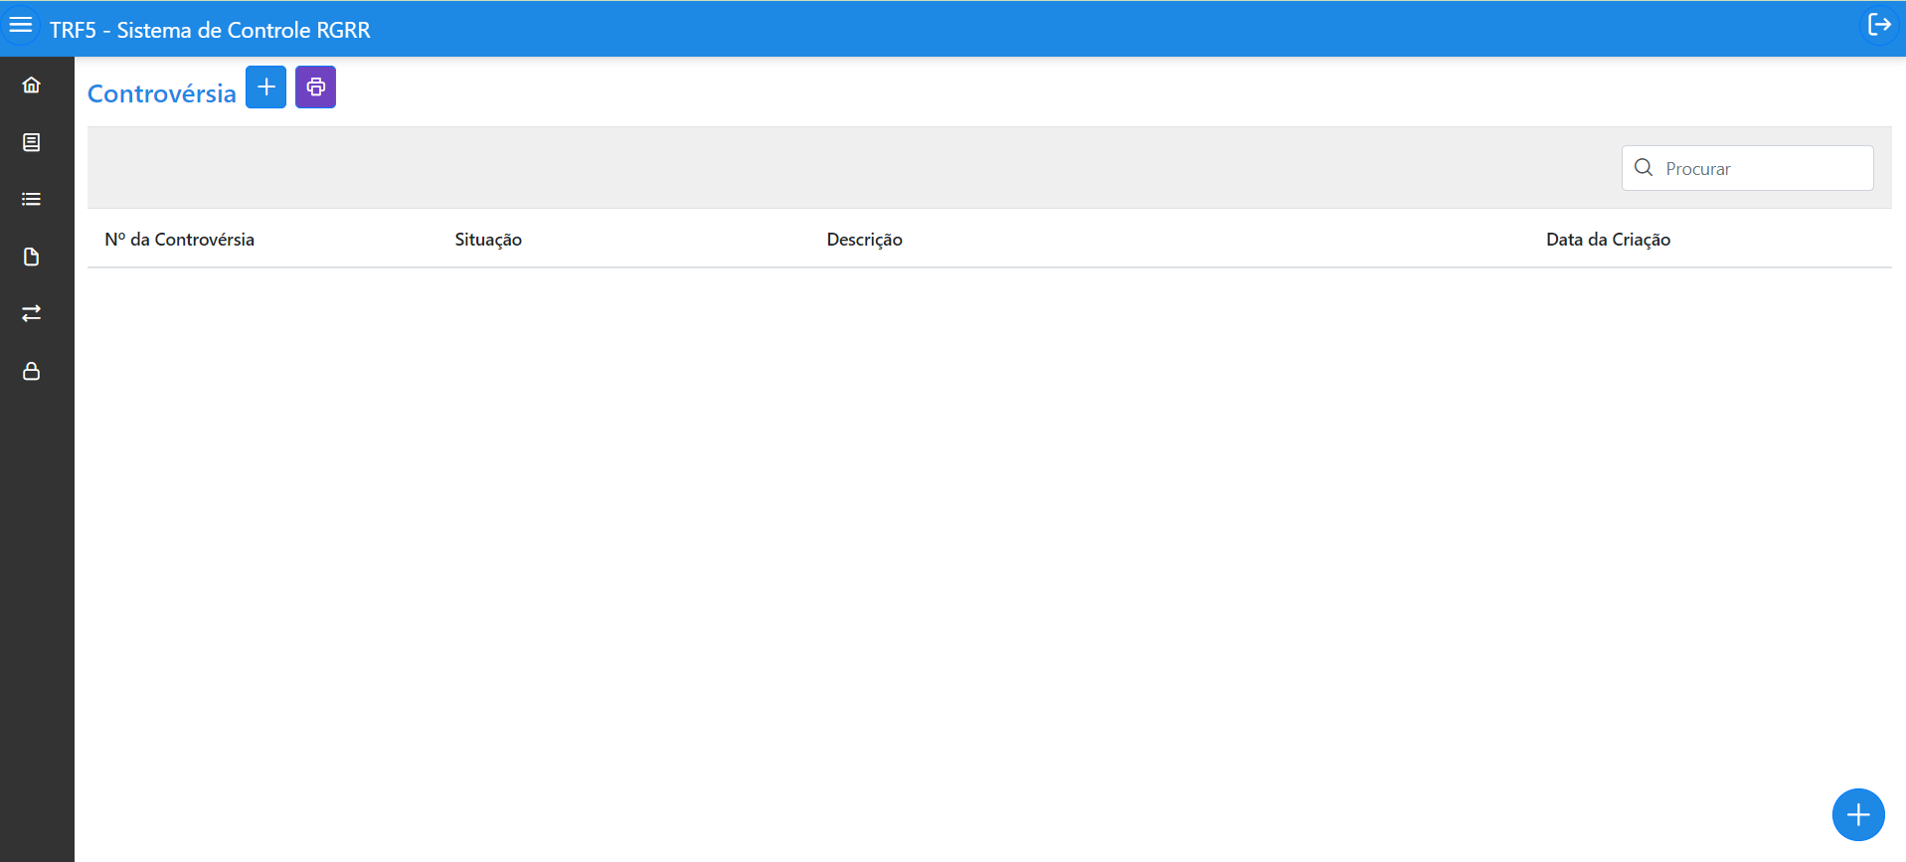Focus the Procurar search field
Viewport: 1906px width, 862px height.
coord(1747,168)
